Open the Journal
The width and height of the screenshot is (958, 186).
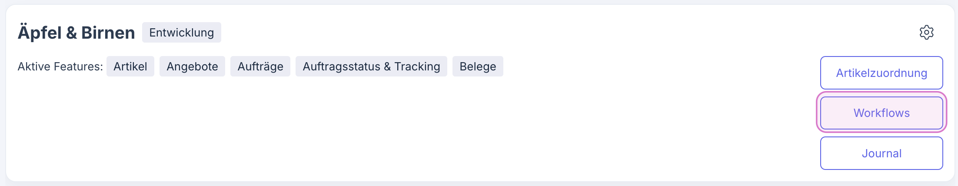pos(881,153)
